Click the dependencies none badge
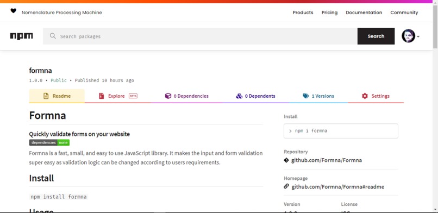This screenshot has width=438, height=213. (49, 143)
